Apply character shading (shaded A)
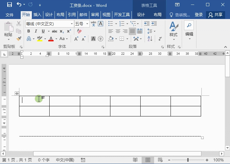Viewport: 230px width, 164px height. [93, 39]
